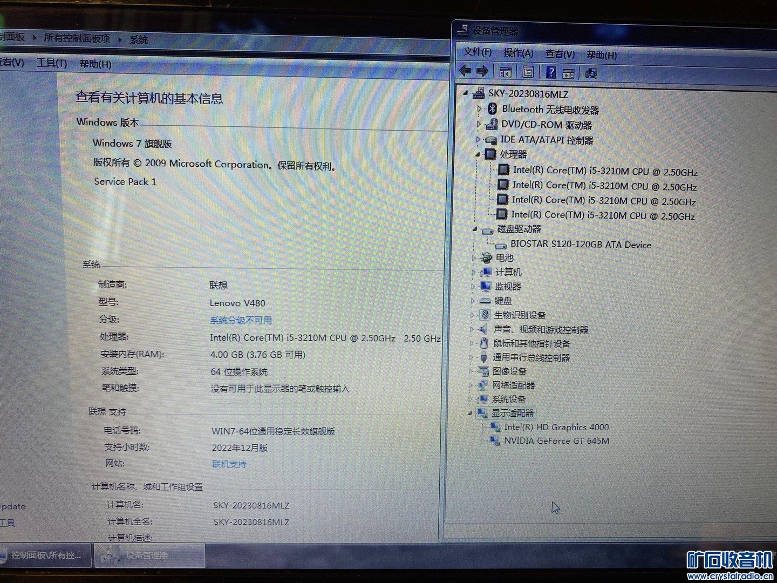Viewport: 777px width, 583px height.
Task: Collapse the 磁盘驱动器 node
Action: [x=475, y=229]
